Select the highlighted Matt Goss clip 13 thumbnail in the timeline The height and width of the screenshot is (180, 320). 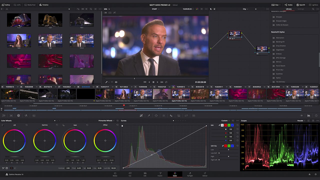click(x=180, y=94)
